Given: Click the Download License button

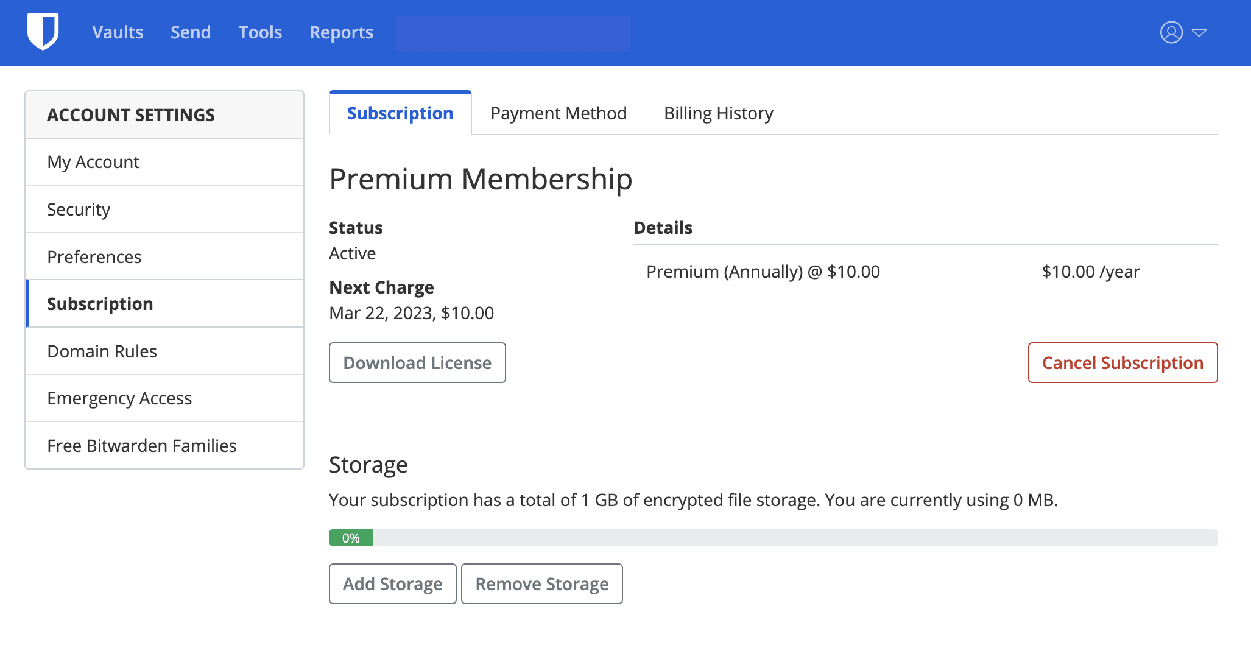Looking at the screenshot, I should [x=417, y=362].
